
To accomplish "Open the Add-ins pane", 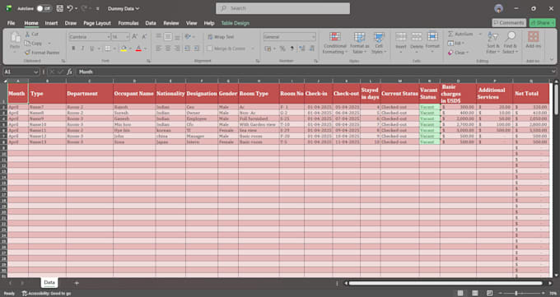I will pos(533,39).
